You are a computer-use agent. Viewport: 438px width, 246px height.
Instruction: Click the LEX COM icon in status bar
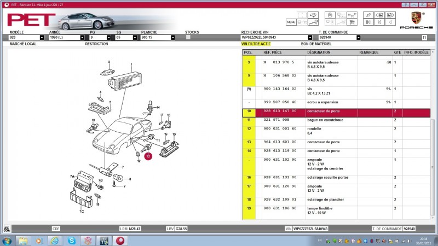coord(7,229)
